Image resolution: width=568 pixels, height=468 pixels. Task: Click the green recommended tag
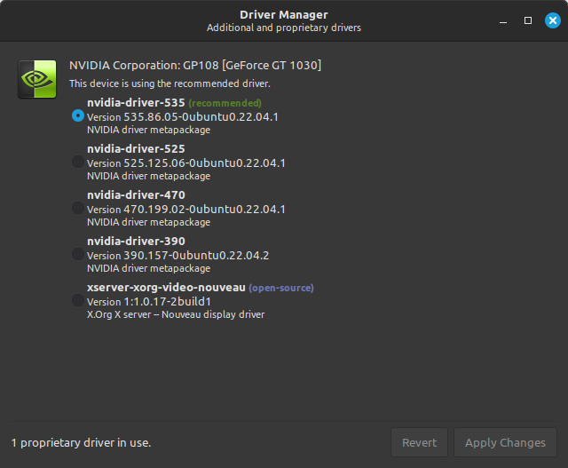(x=225, y=103)
